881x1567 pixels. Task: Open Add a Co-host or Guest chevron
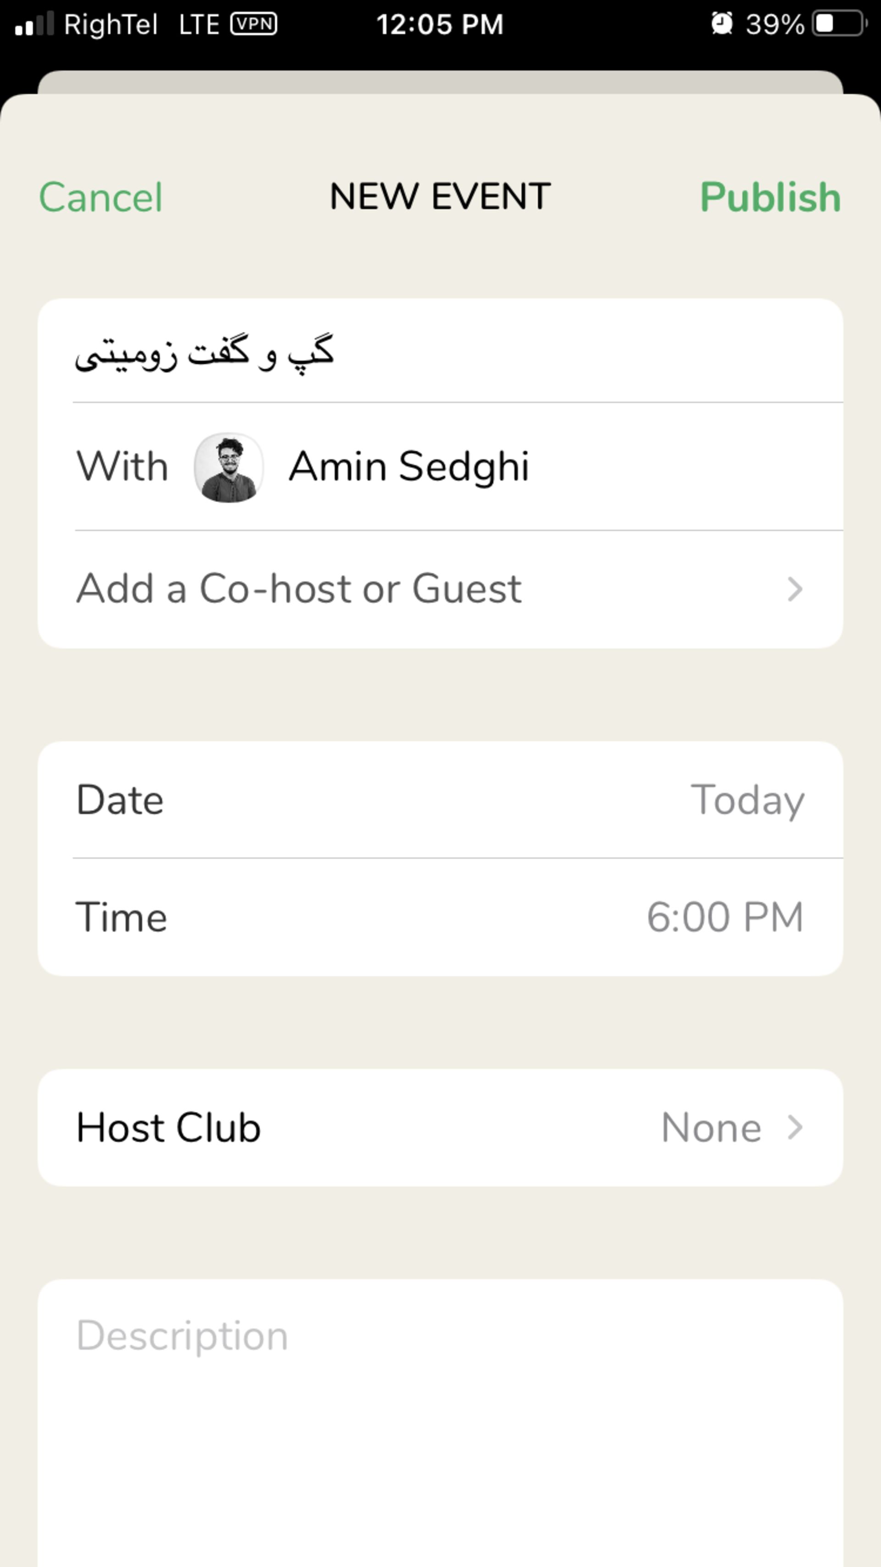[x=795, y=589]
